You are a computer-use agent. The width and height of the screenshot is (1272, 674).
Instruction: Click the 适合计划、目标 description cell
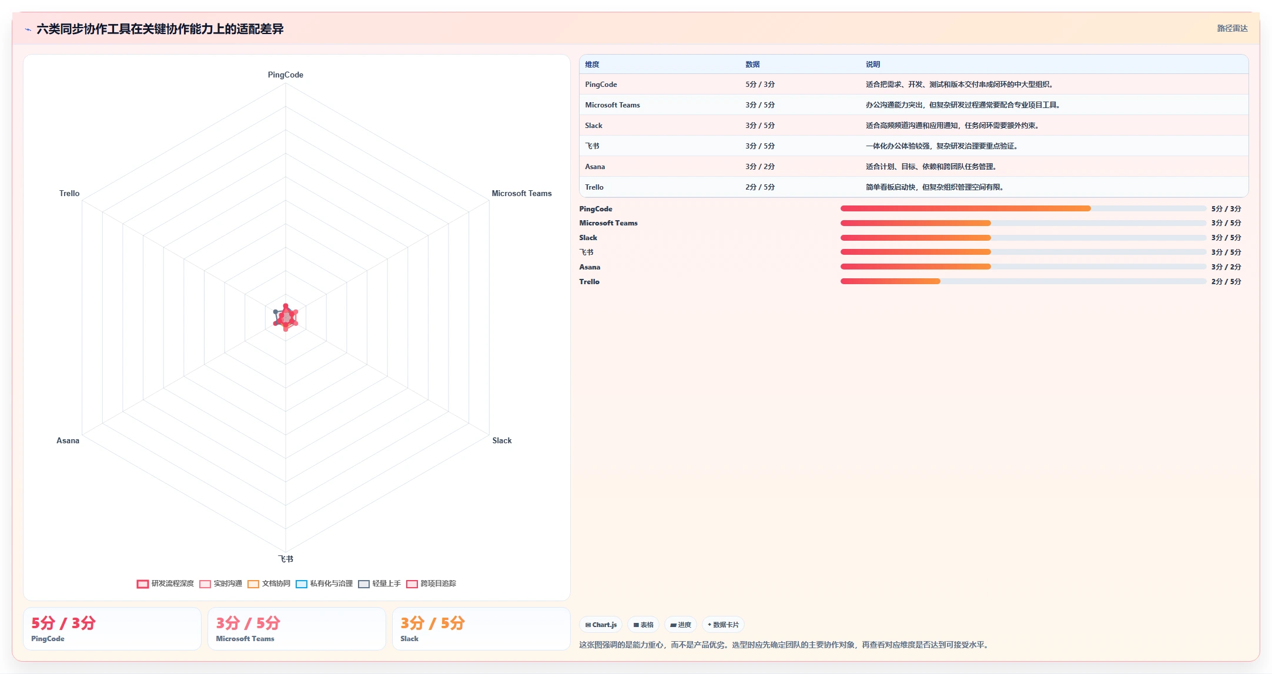pyautogui.click(x=932, y=167)
